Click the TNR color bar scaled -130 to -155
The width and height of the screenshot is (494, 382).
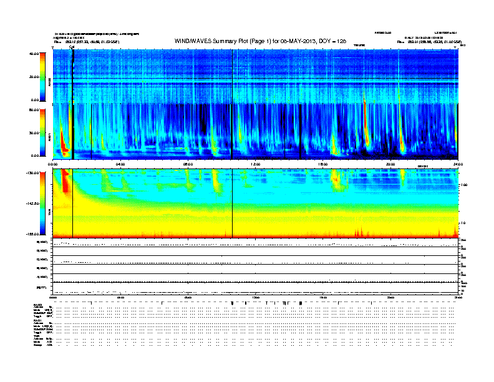click(42, 203)
